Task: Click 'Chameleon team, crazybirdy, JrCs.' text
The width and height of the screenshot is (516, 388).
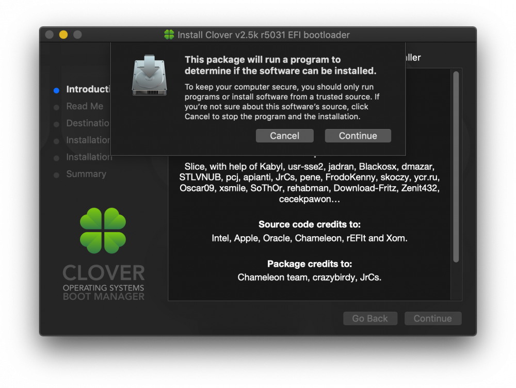Action: coord(309,278)
